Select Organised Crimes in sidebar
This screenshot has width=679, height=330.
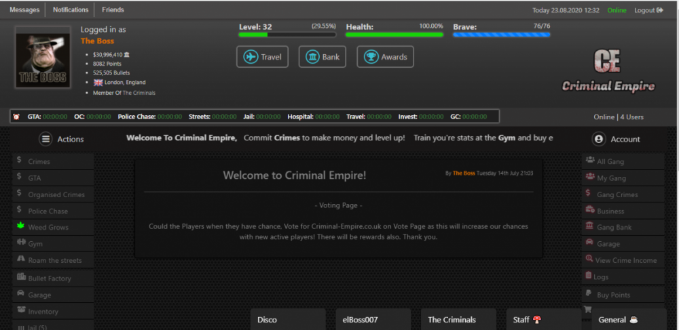(56, 194)
